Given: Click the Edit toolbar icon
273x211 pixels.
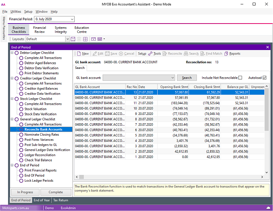Looking at the screenshot, I should point(98,54).
